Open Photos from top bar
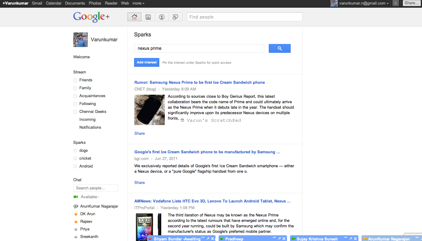This screenshot has width=422, height=241. click(95, 3)
